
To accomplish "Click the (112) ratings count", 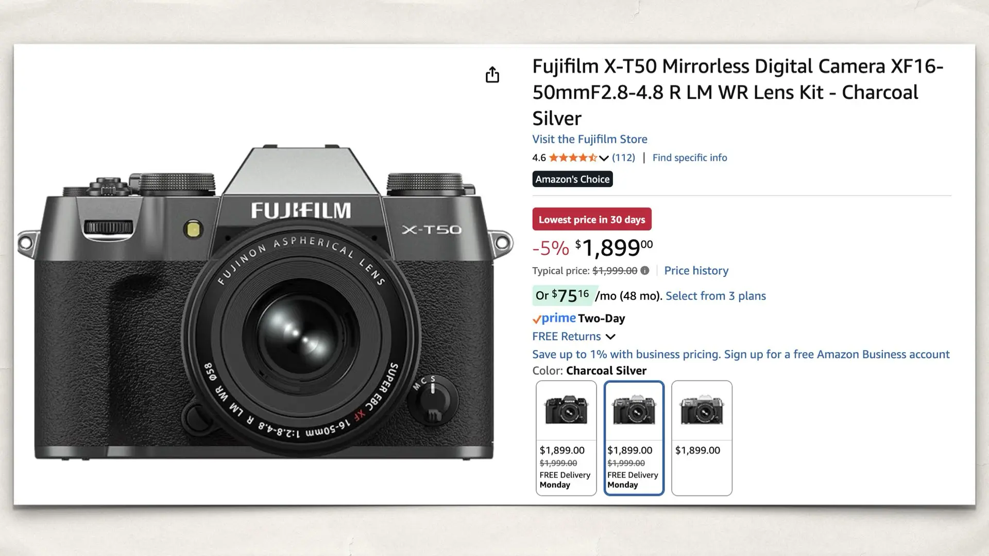I will click(623, 158).
